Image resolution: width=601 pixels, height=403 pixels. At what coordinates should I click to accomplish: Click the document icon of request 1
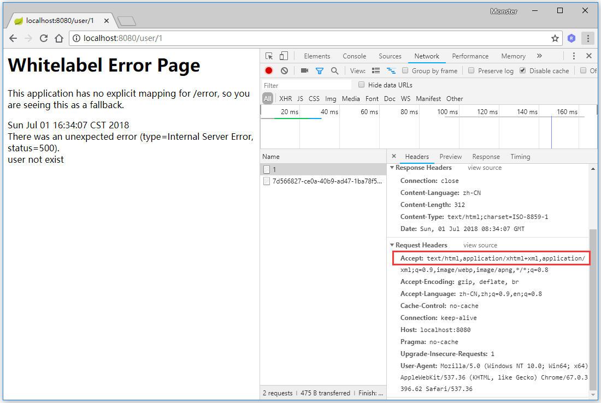pyautogui.click(x=267, y=169)
